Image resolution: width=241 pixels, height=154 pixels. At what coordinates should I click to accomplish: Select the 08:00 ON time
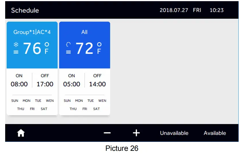coord(19,84)
